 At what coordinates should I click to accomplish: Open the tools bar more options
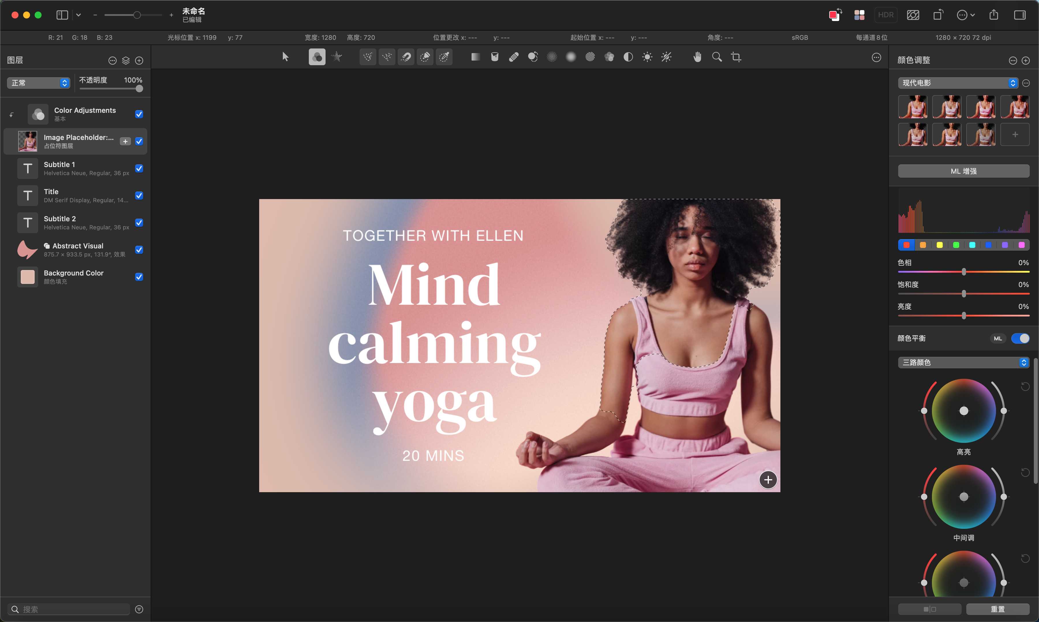coord(876,57)
